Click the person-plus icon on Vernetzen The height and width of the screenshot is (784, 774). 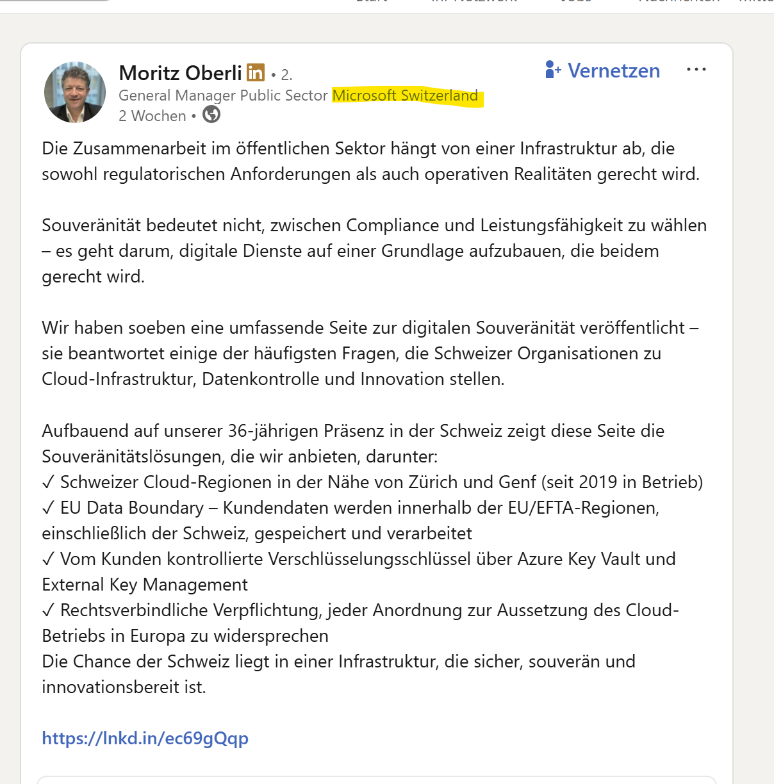point(551,70)
